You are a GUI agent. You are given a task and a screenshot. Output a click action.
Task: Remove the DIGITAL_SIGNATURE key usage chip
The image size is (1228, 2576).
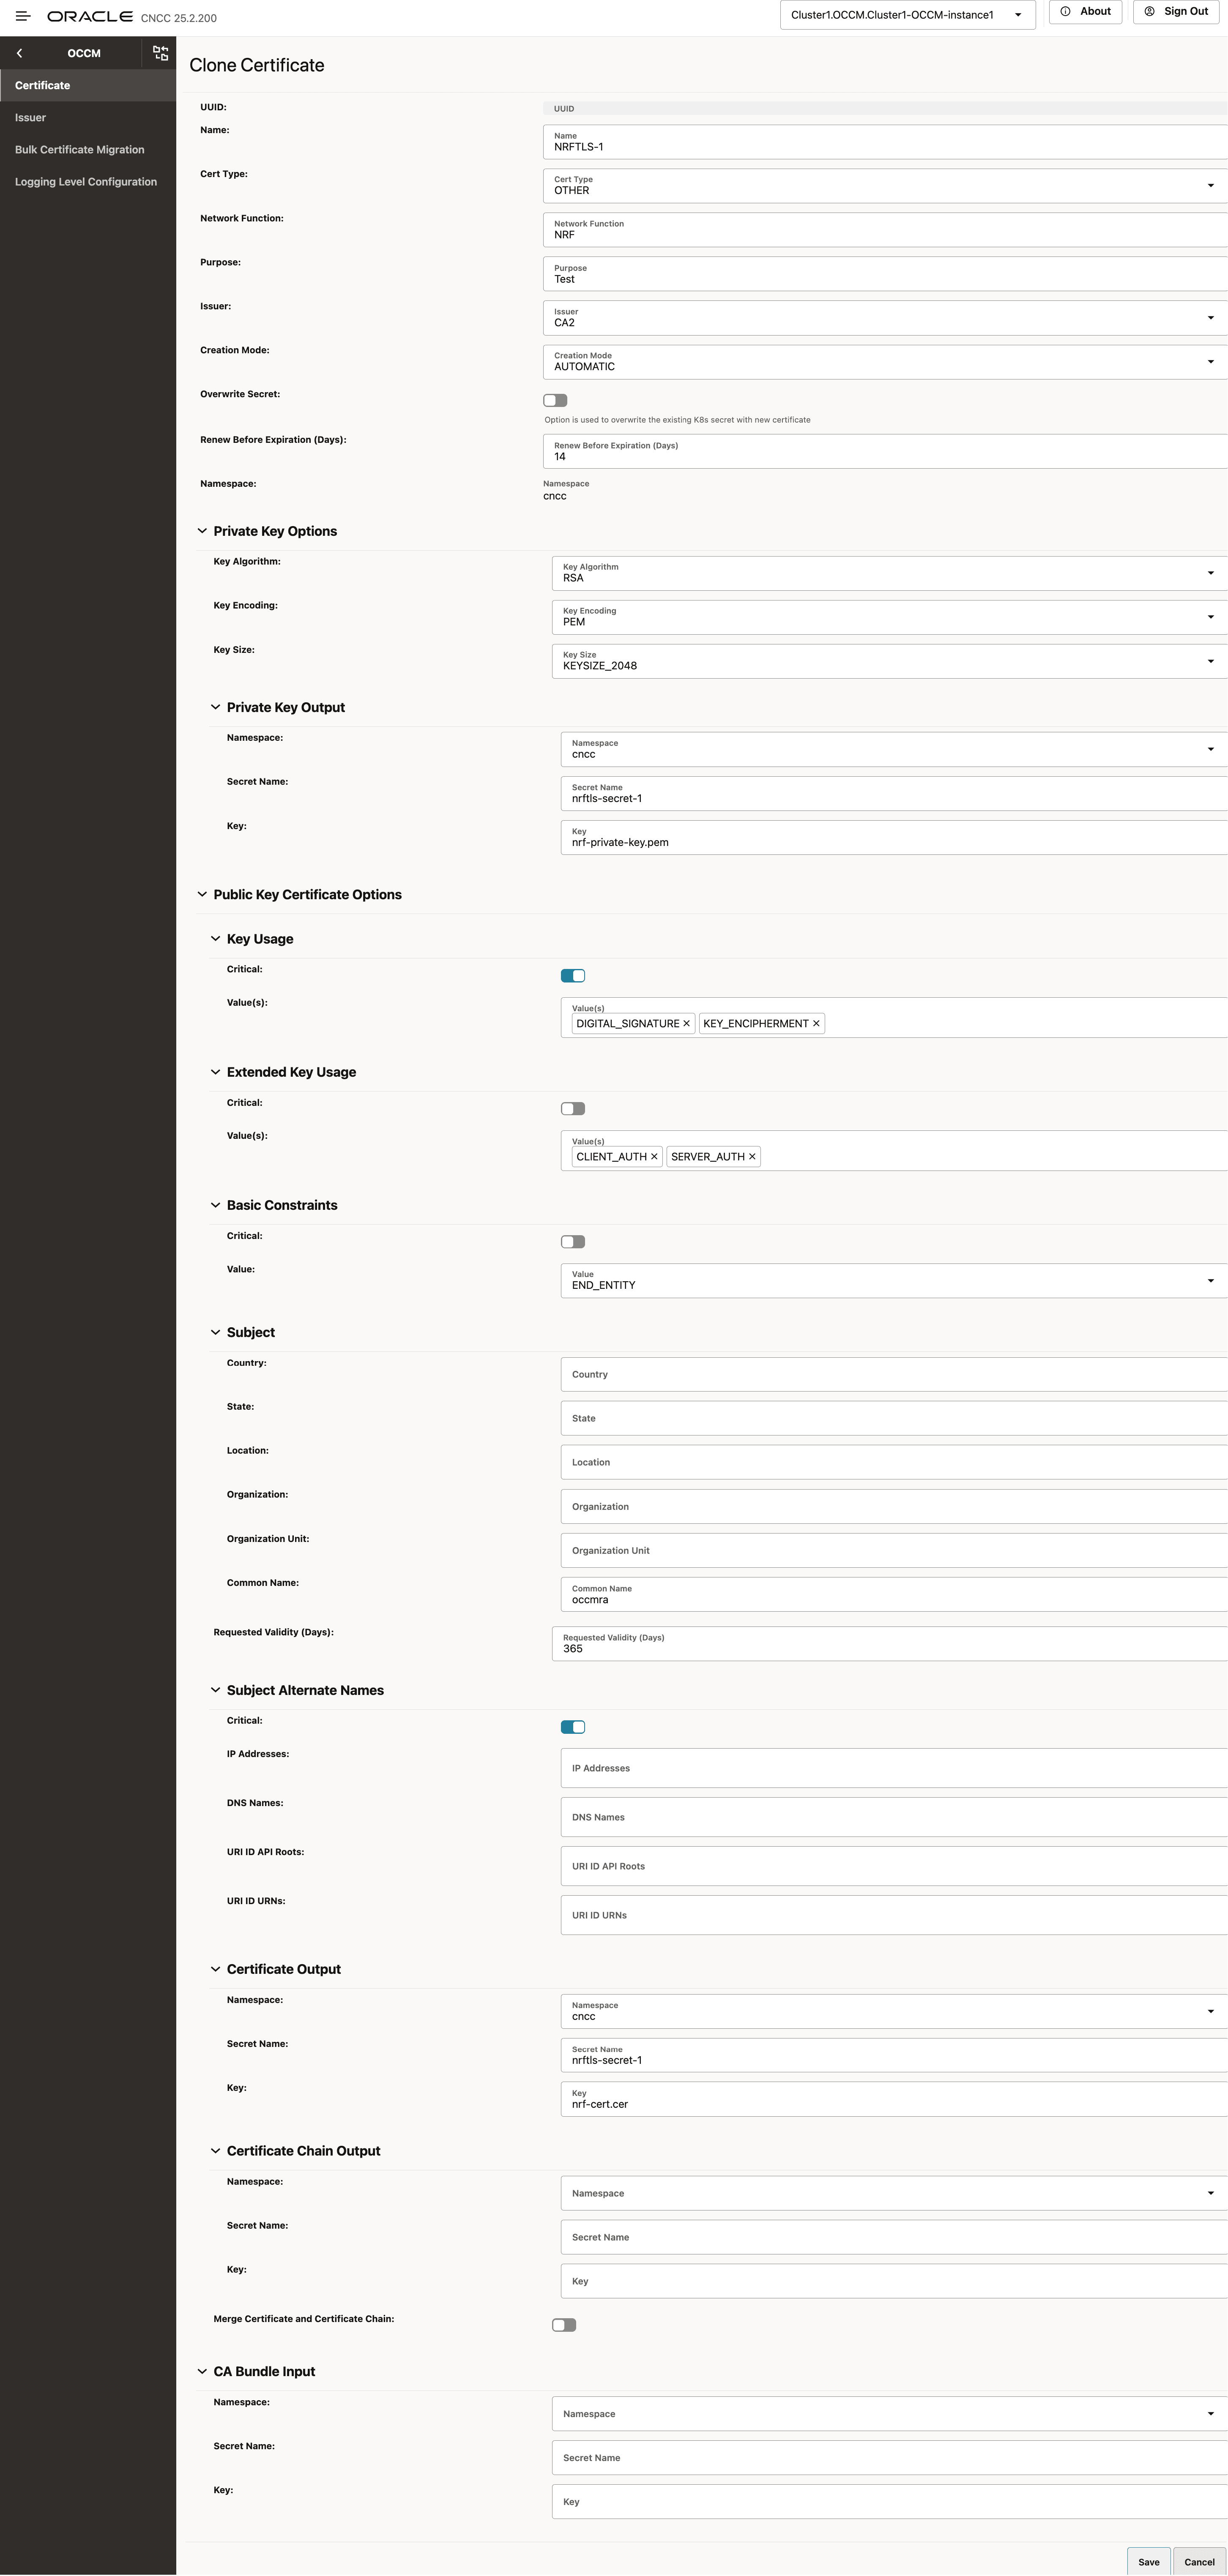[687, 1023]
